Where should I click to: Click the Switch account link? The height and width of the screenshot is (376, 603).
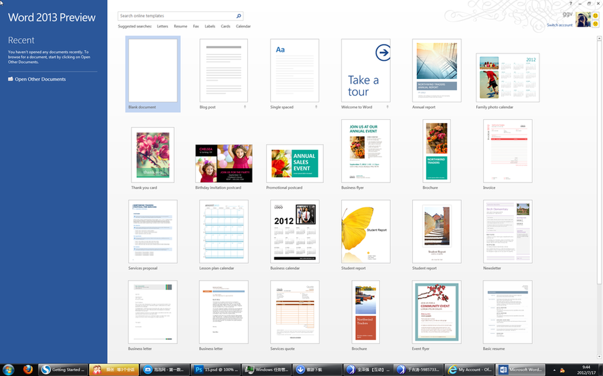tap(560, 25)
